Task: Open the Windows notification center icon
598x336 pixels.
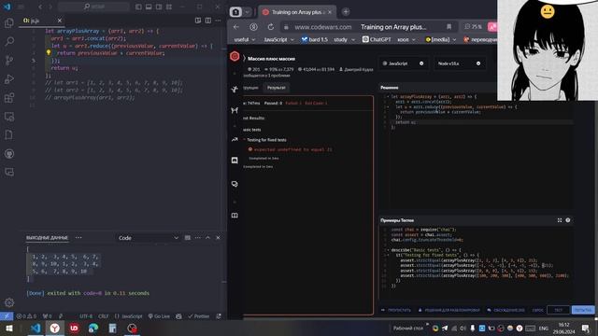Action: pyautogui.click(x=586, y=328)
